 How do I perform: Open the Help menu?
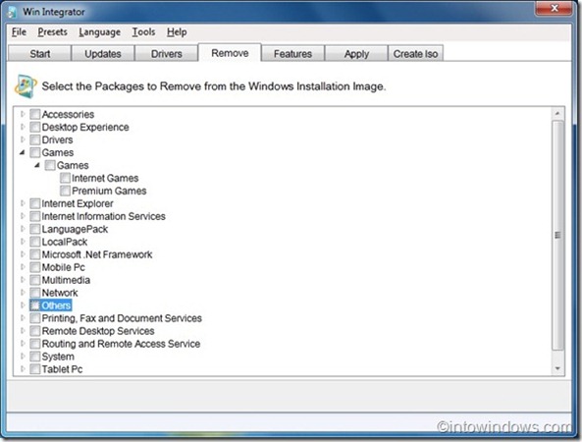point(177,32)
